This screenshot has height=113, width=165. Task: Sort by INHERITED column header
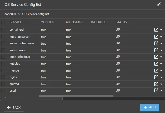click(x=99, y=22)
